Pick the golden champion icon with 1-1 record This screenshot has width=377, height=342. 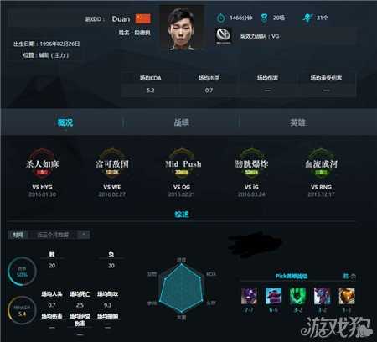tap(347, 296)
